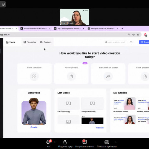Close the Використання Elai tab
Screen dimensions: 149x149
pos(117,29)
